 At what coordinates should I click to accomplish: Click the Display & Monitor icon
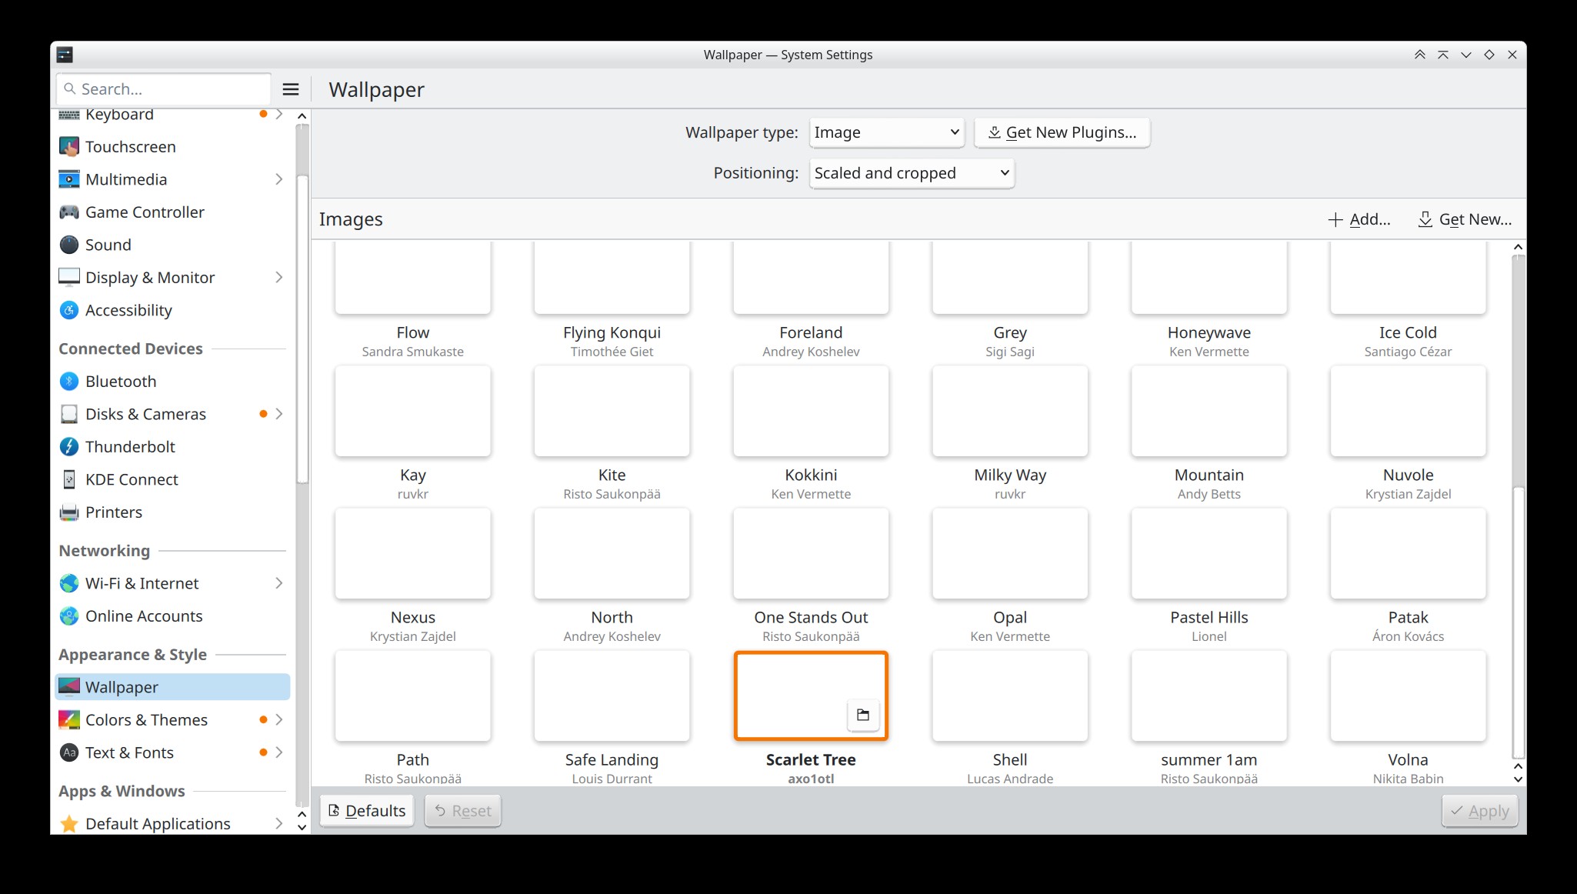pos(69,277)
